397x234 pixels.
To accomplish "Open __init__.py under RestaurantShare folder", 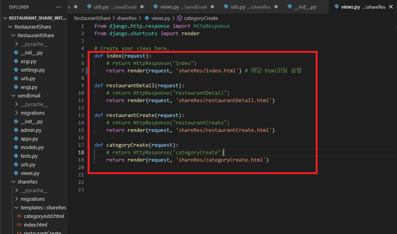I will pos(32,53).
